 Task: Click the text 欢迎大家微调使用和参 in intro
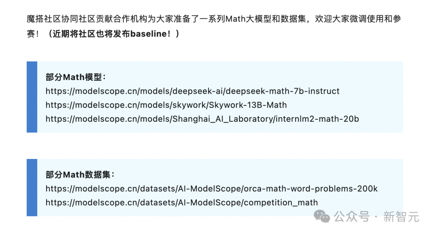point(358,19)
